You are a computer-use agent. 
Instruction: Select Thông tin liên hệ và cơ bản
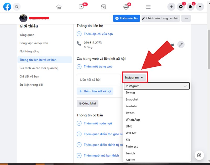45,60
